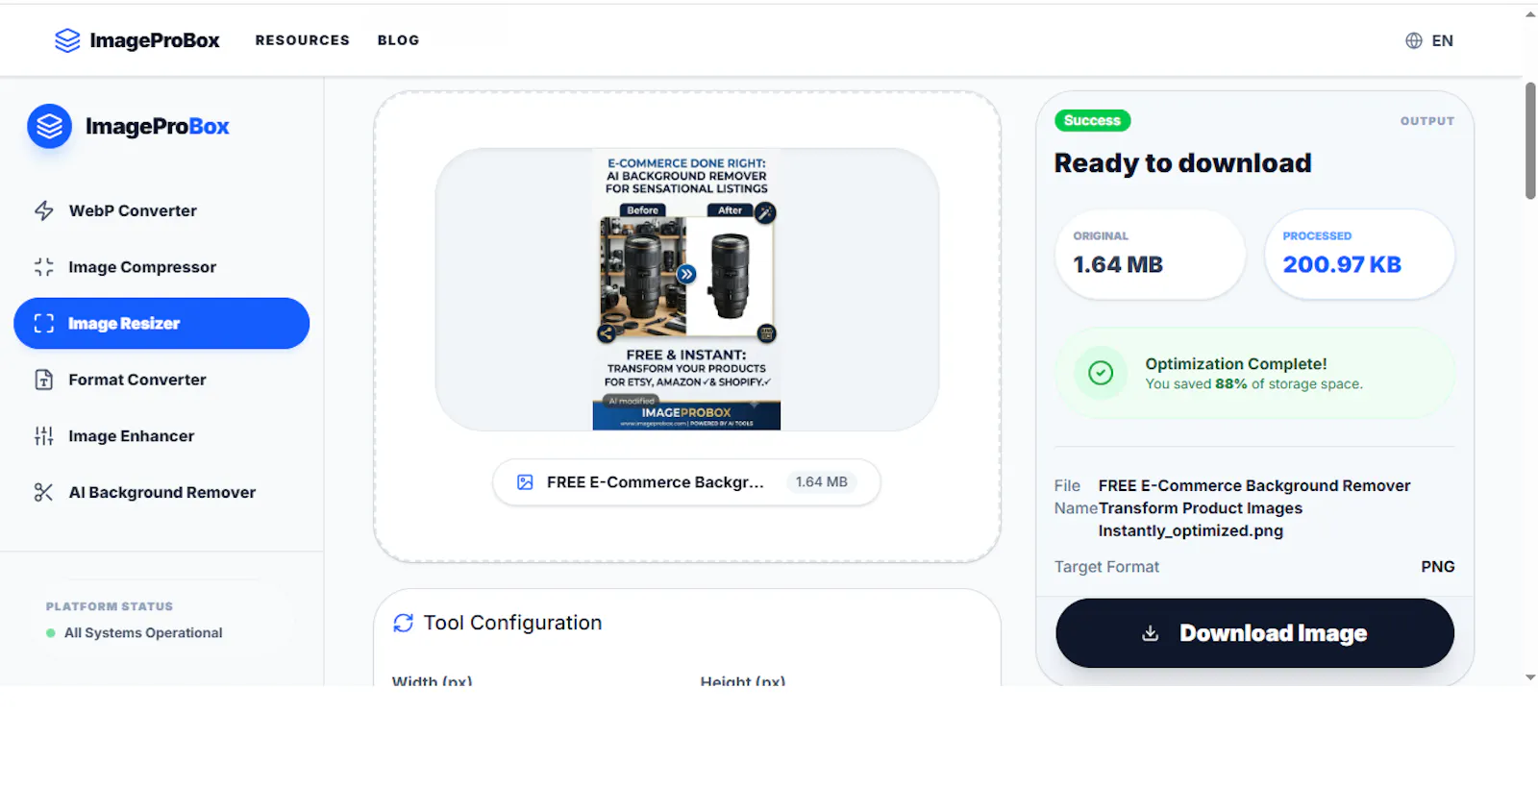Viewport: 1538px width, 811px height.
Task: Click the Tool Configuration heading
Action: tap(513, 623)
